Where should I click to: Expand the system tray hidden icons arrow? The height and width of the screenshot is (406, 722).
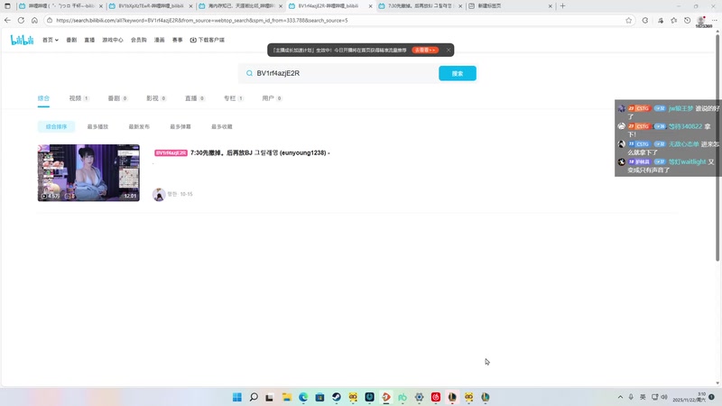[x=620, y=397]
